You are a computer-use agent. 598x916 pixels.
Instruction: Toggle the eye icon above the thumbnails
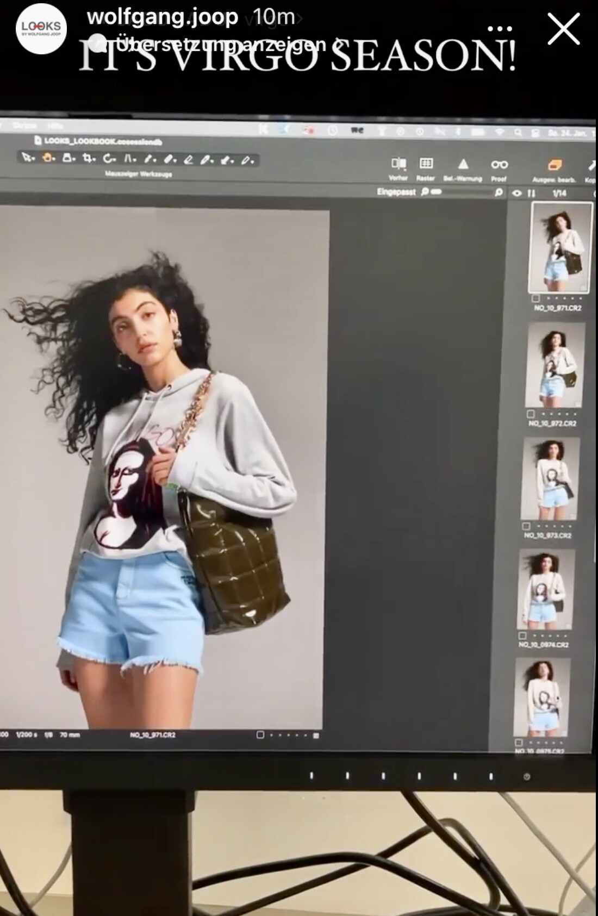[517, 193]
